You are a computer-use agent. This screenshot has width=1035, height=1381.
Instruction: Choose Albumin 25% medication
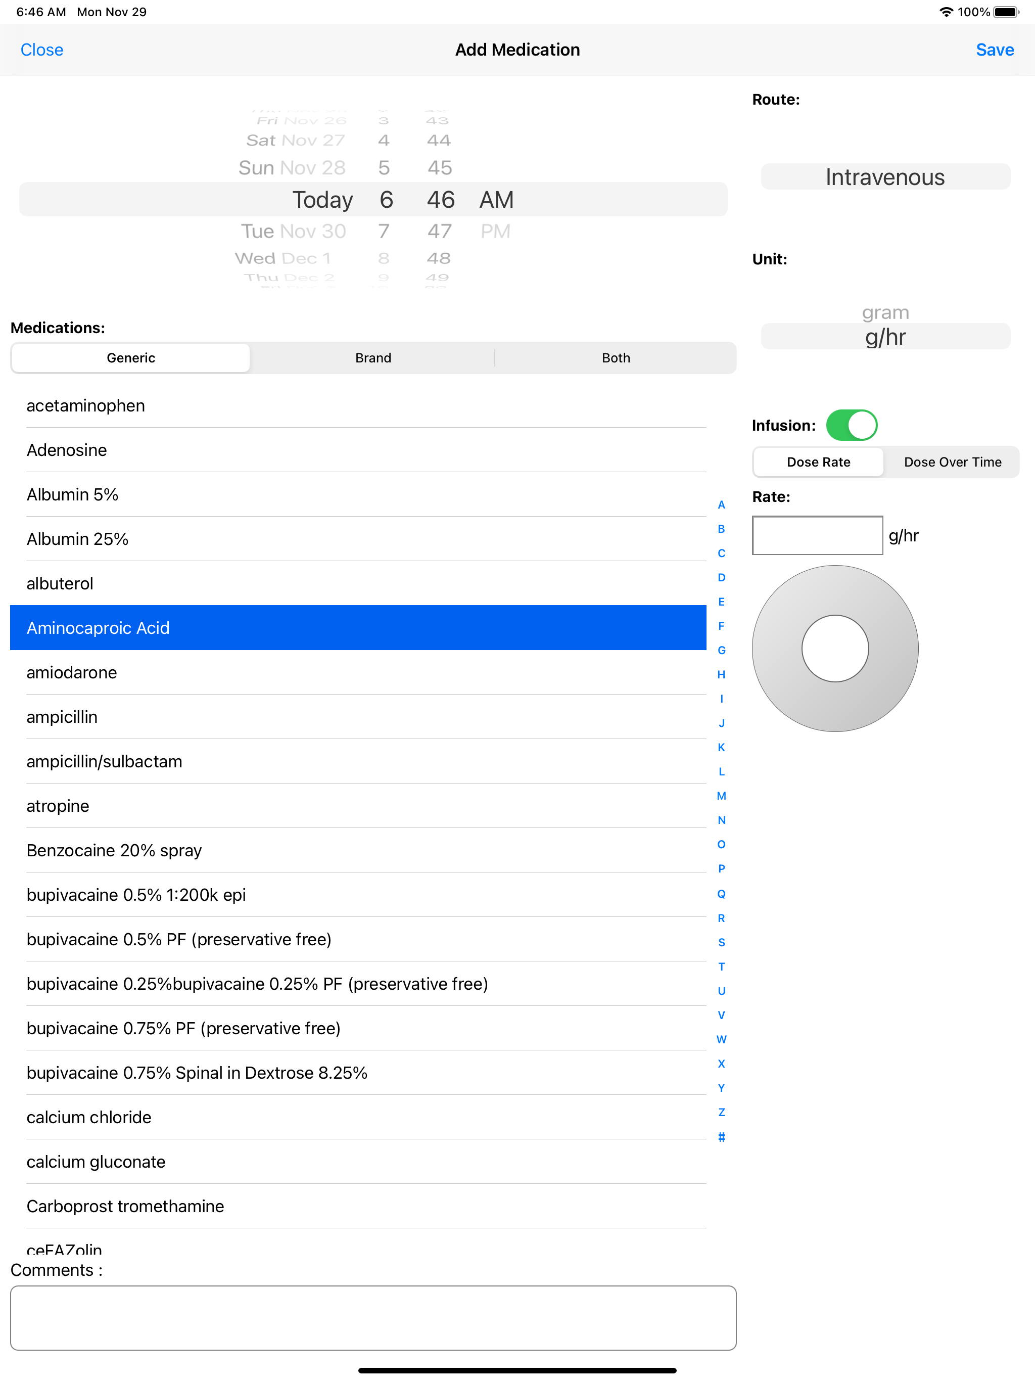pos(358,538)
